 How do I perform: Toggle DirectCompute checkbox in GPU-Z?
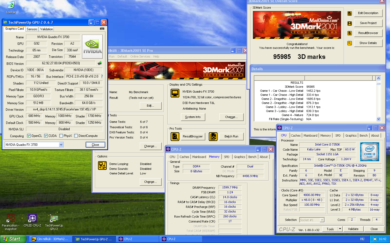click(76, 136)
